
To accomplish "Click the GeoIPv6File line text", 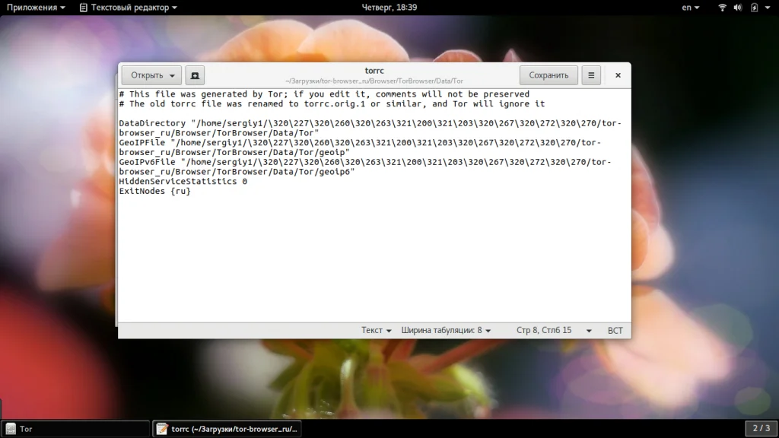I will coord(365,167).
